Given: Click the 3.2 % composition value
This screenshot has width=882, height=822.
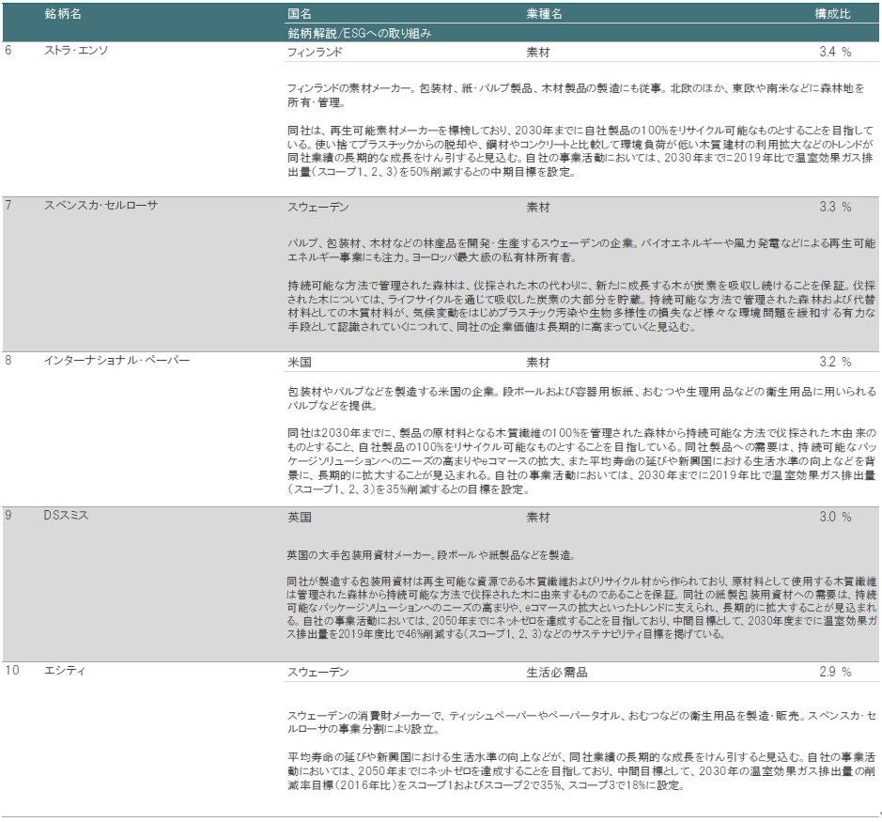Looking at the screenshot, I should (834, 362).
